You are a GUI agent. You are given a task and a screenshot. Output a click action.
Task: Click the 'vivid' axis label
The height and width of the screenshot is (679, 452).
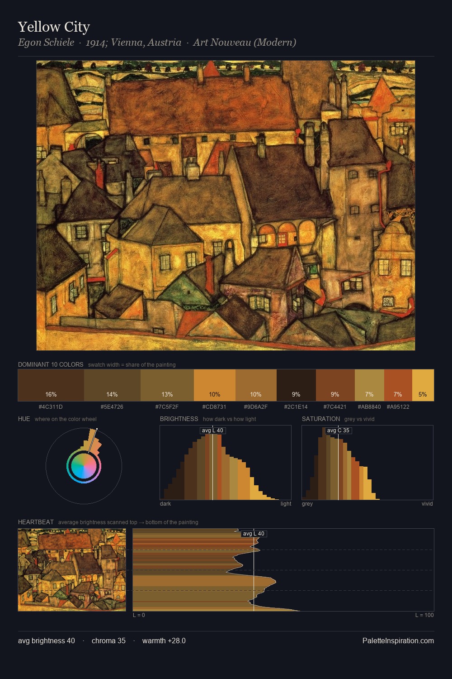427,504
